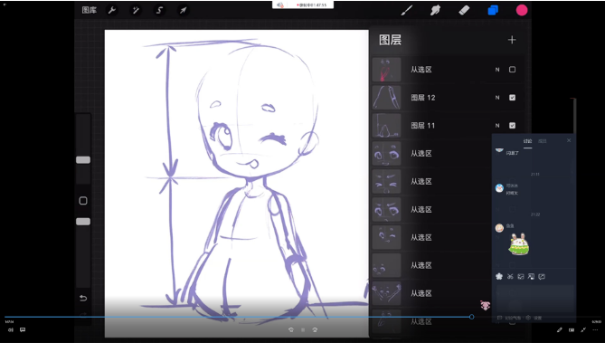Click the picture-in-picture icon in player bar

coord(572,329)
